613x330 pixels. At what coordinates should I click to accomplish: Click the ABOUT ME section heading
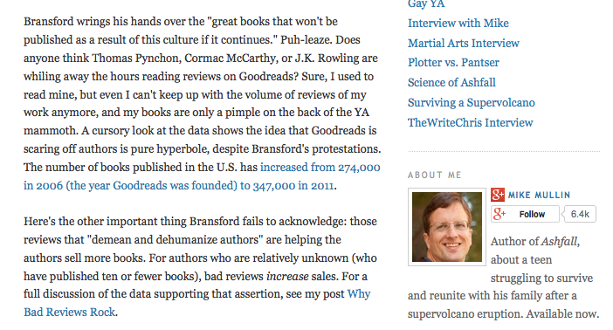coord(434,175)
